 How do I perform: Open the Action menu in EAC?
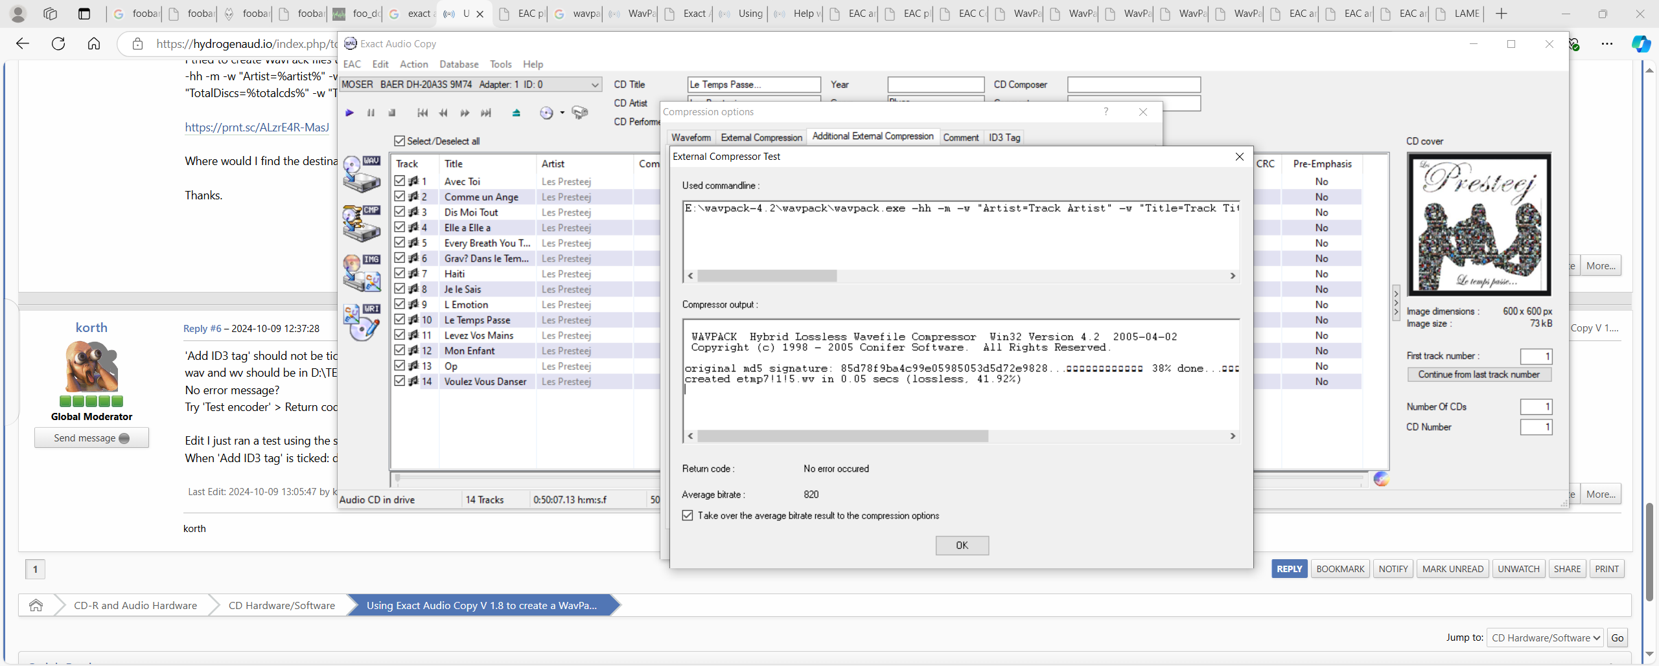(414, 64)
